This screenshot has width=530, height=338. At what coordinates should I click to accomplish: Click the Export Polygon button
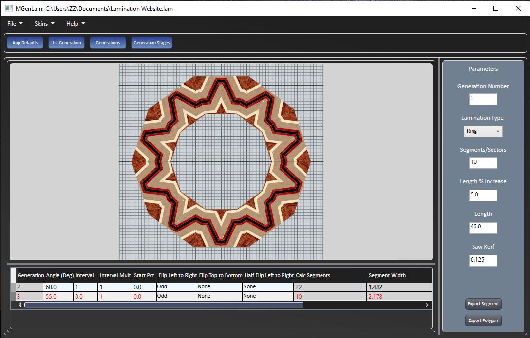(x=483, y=320)
